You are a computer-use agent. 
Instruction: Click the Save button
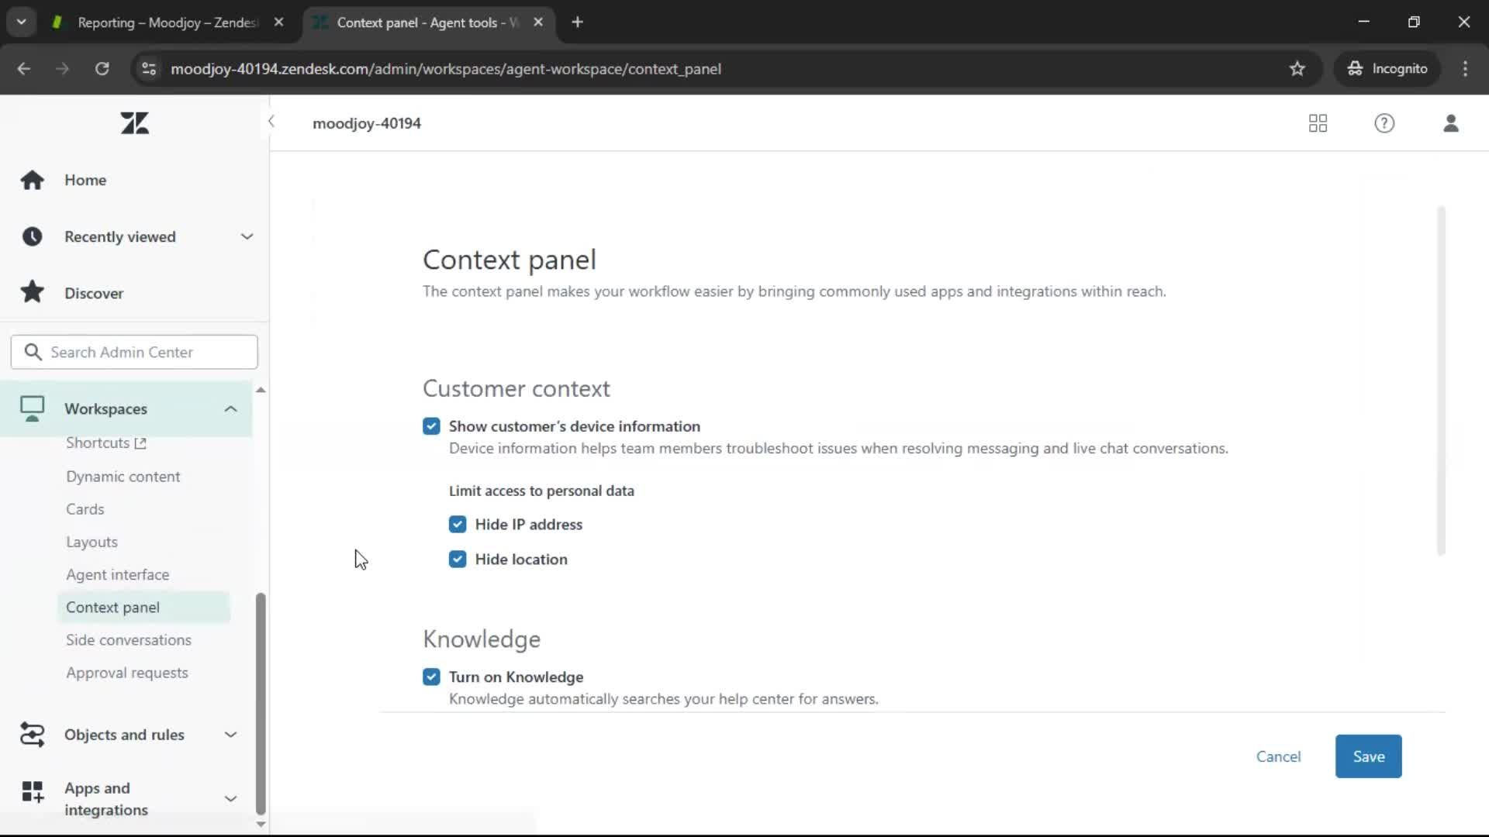click(x=1368, y=756)
